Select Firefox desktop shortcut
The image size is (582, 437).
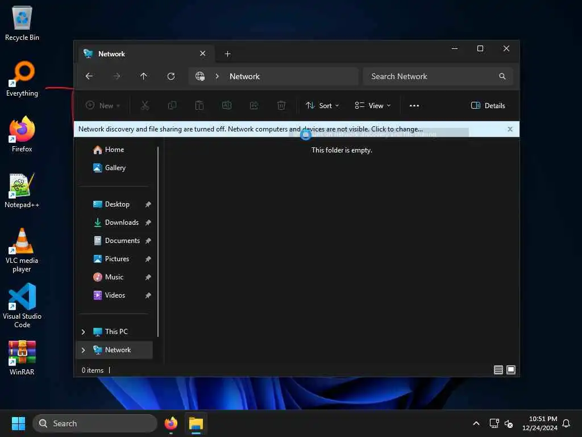22,134
